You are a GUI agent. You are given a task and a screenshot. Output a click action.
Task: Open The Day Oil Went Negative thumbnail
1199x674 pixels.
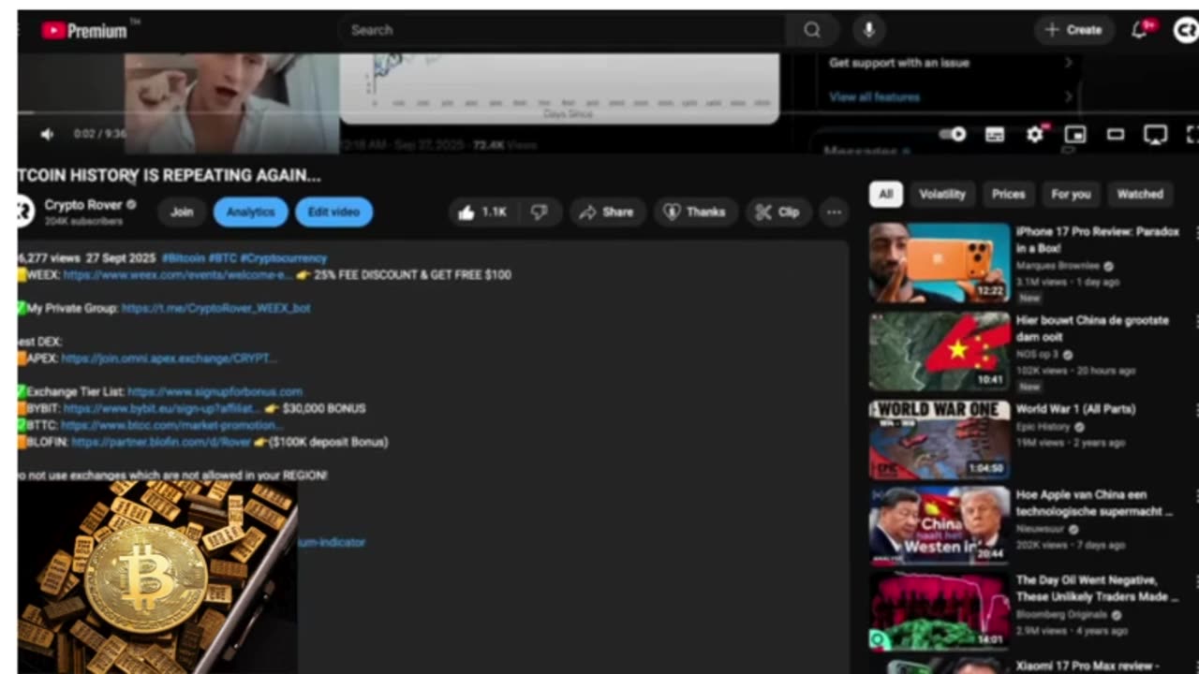940,612
